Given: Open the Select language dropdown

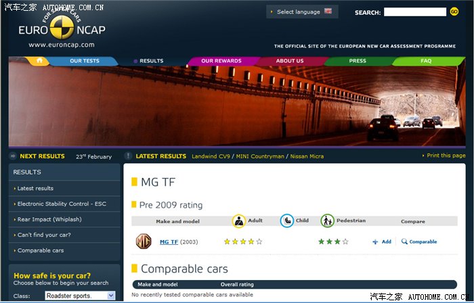Looking at the screenshot, I should (x=301, y=11).
